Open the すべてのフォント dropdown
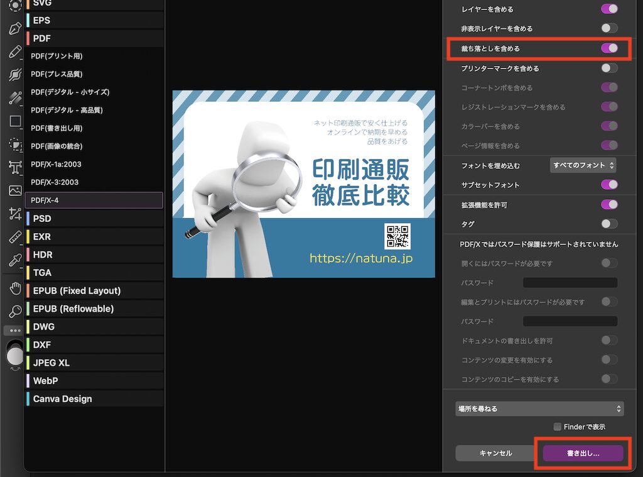Screen dimensions: 643x477 tap(583, 165)
